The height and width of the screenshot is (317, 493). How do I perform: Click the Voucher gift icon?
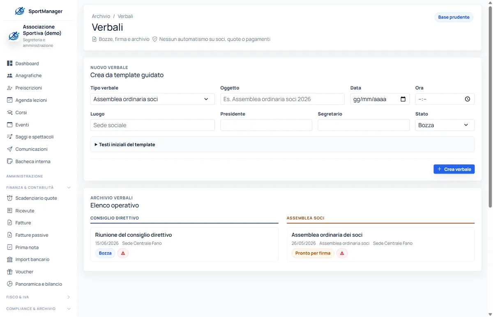tap(10, 271)
